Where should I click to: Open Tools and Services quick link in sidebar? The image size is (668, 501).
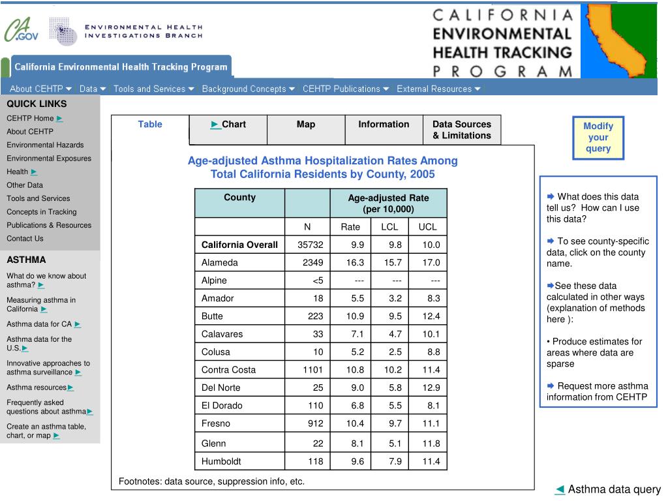(x=38, y=198)
